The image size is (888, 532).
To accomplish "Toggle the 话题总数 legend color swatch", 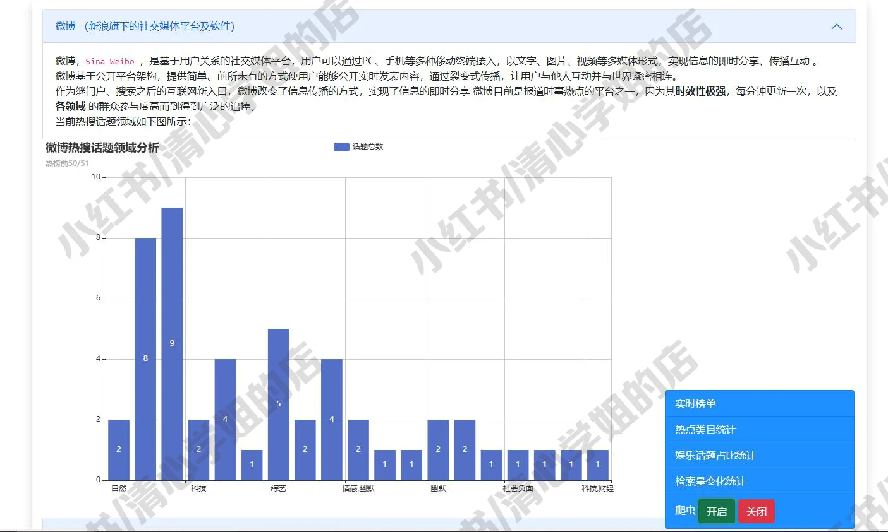I will (341, 146).
